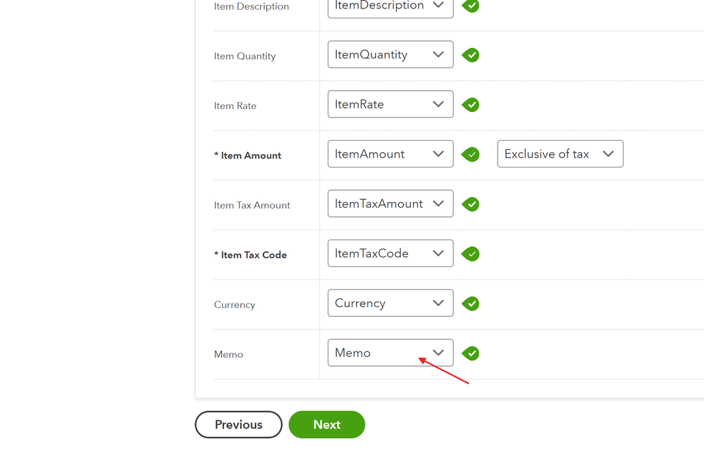
Task: Click the green checkmark next to ItemRate
Action: 471,105
